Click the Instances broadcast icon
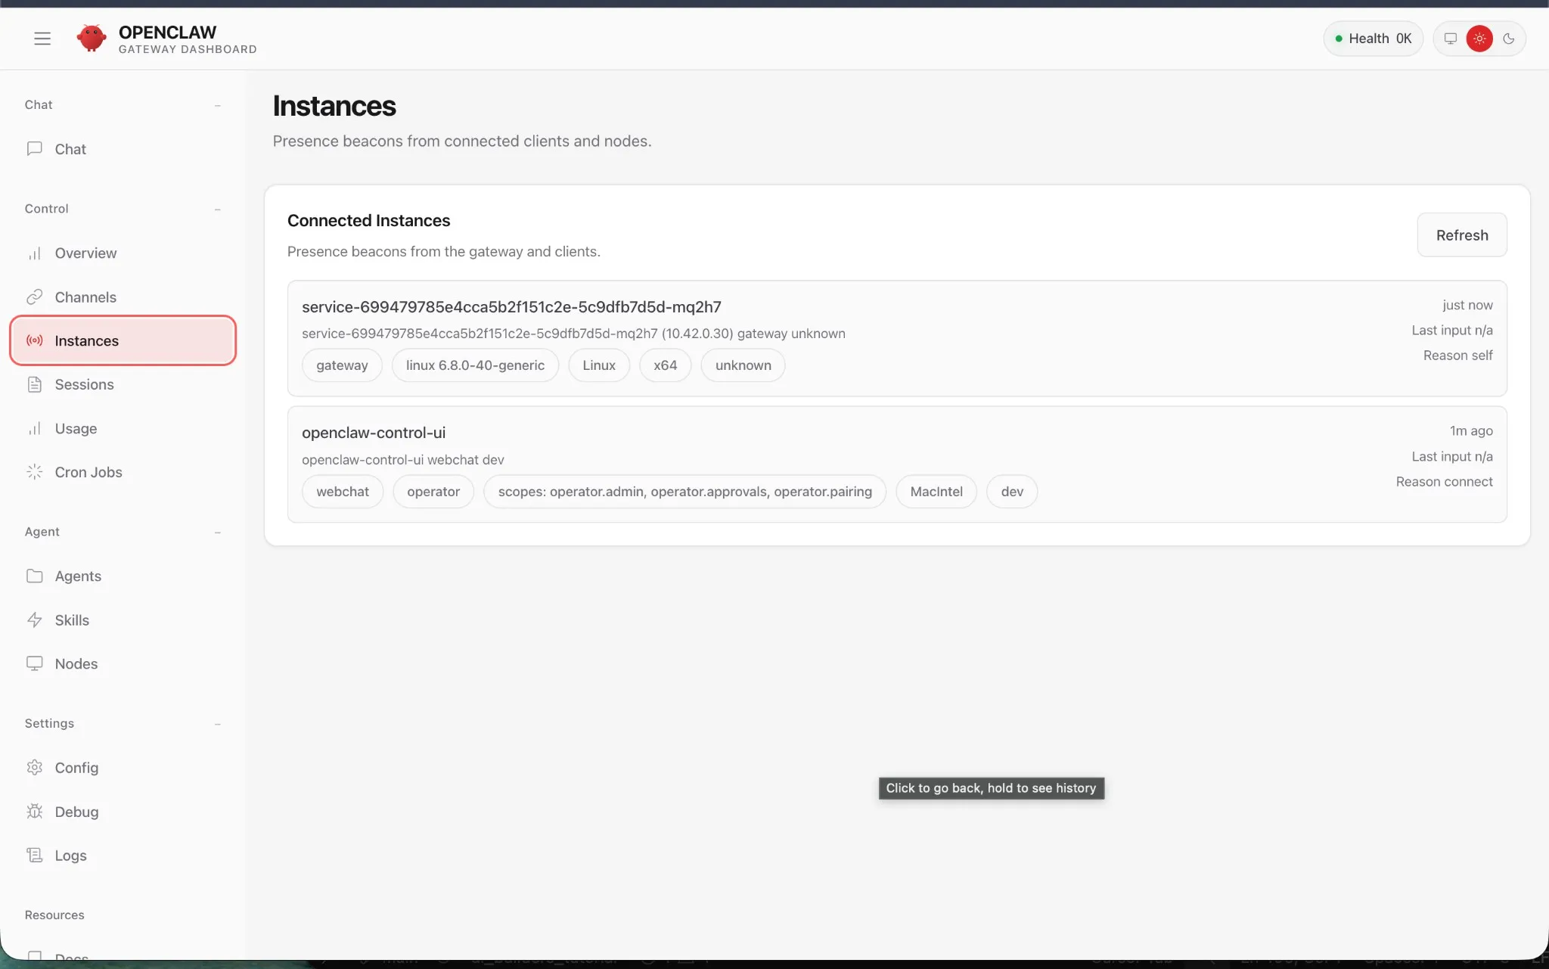 click(x=34, y=341)
